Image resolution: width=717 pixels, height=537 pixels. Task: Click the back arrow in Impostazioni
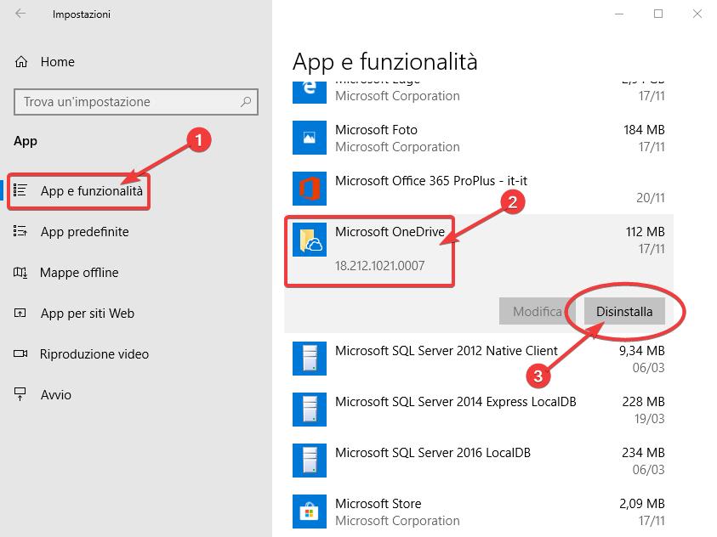[20, 14]
